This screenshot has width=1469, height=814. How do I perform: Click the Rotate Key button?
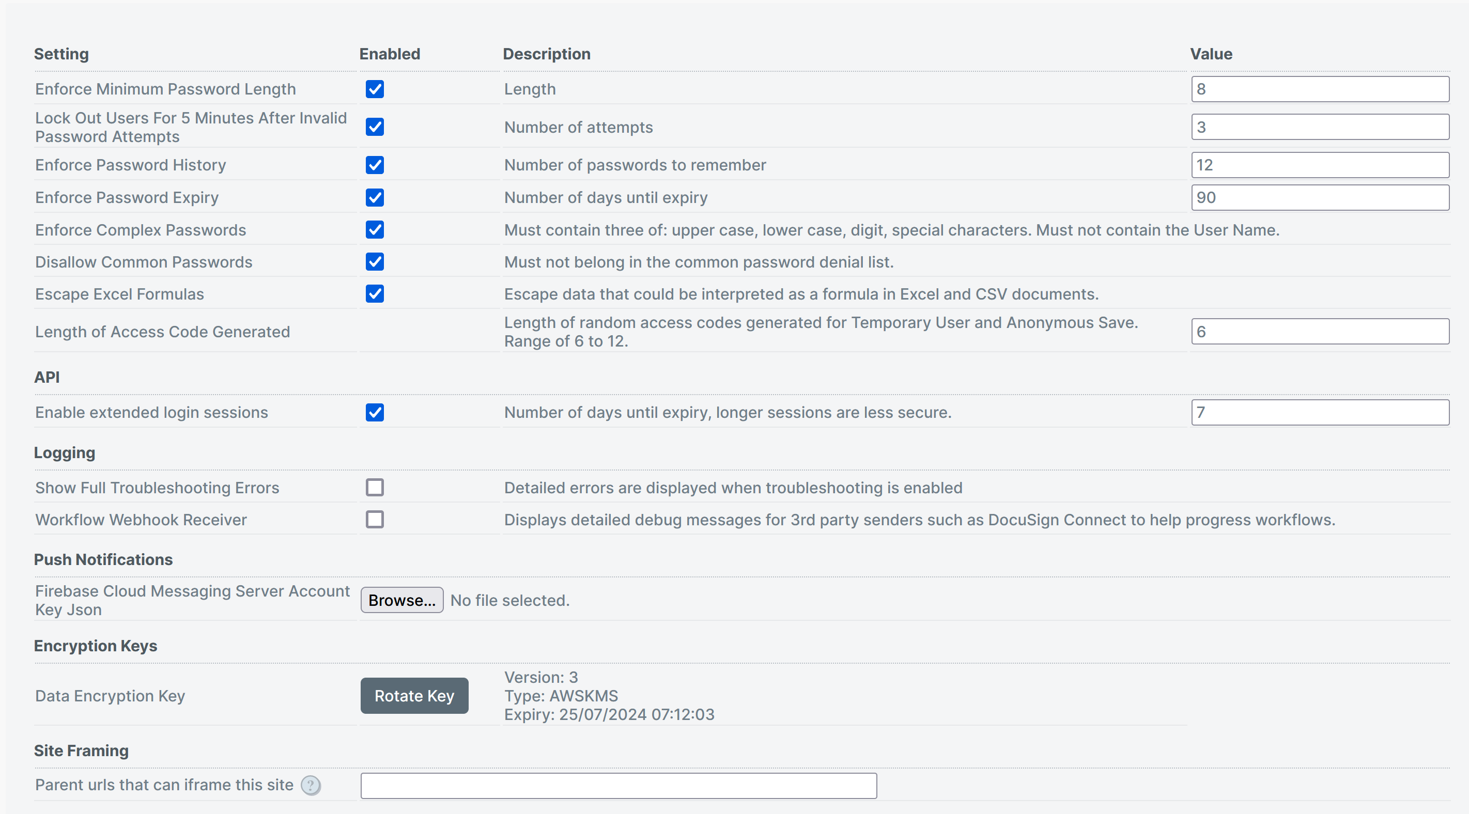click(414, 695)
